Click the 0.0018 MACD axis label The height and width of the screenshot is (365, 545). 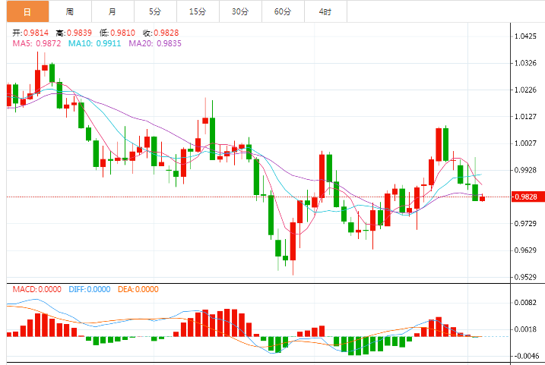525,329
